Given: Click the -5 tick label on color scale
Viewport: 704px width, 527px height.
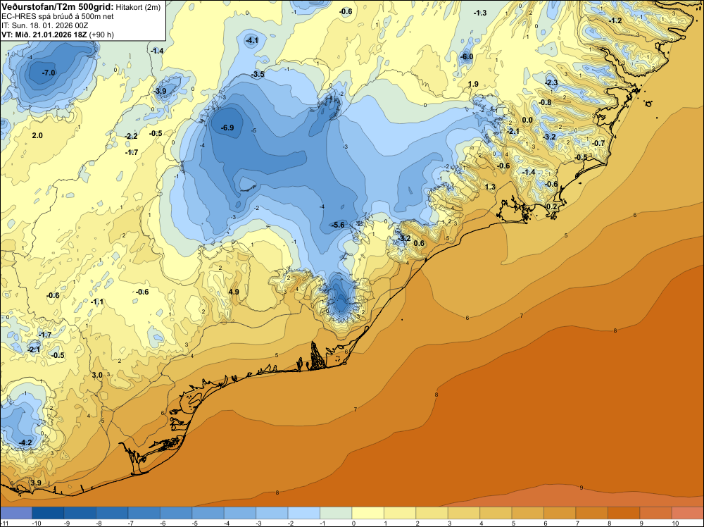Looking at the screenshot, I should tap(195, 523).
